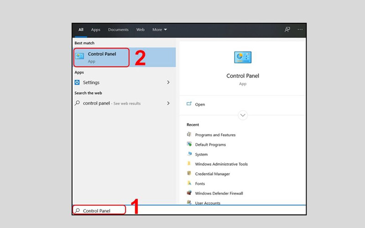The width and height of the screenshot is (365, 228).
Task: Open Windows Administrative Tools from Recent
Action: pyautogui.click(x=221, y=164)
